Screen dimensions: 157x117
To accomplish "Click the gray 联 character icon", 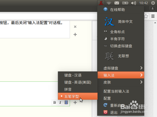I will [109, 56].
